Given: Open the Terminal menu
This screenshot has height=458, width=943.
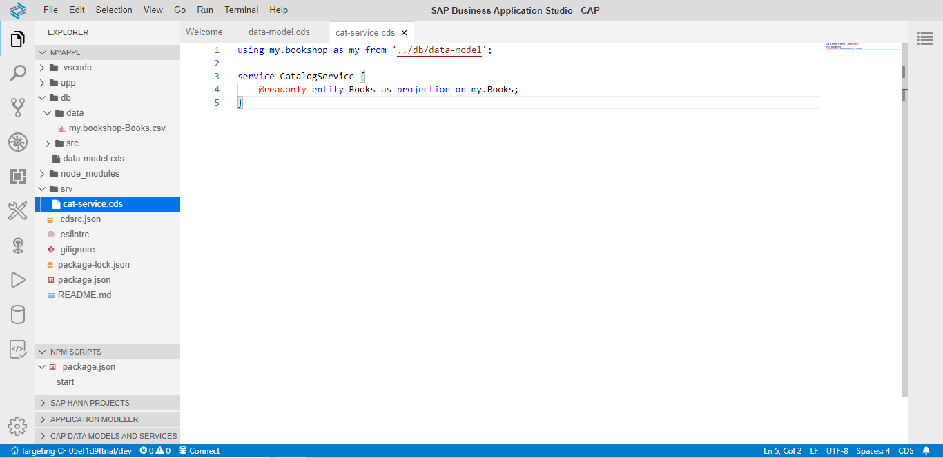Looking at the screenshot, I should (x=241, y=10).
